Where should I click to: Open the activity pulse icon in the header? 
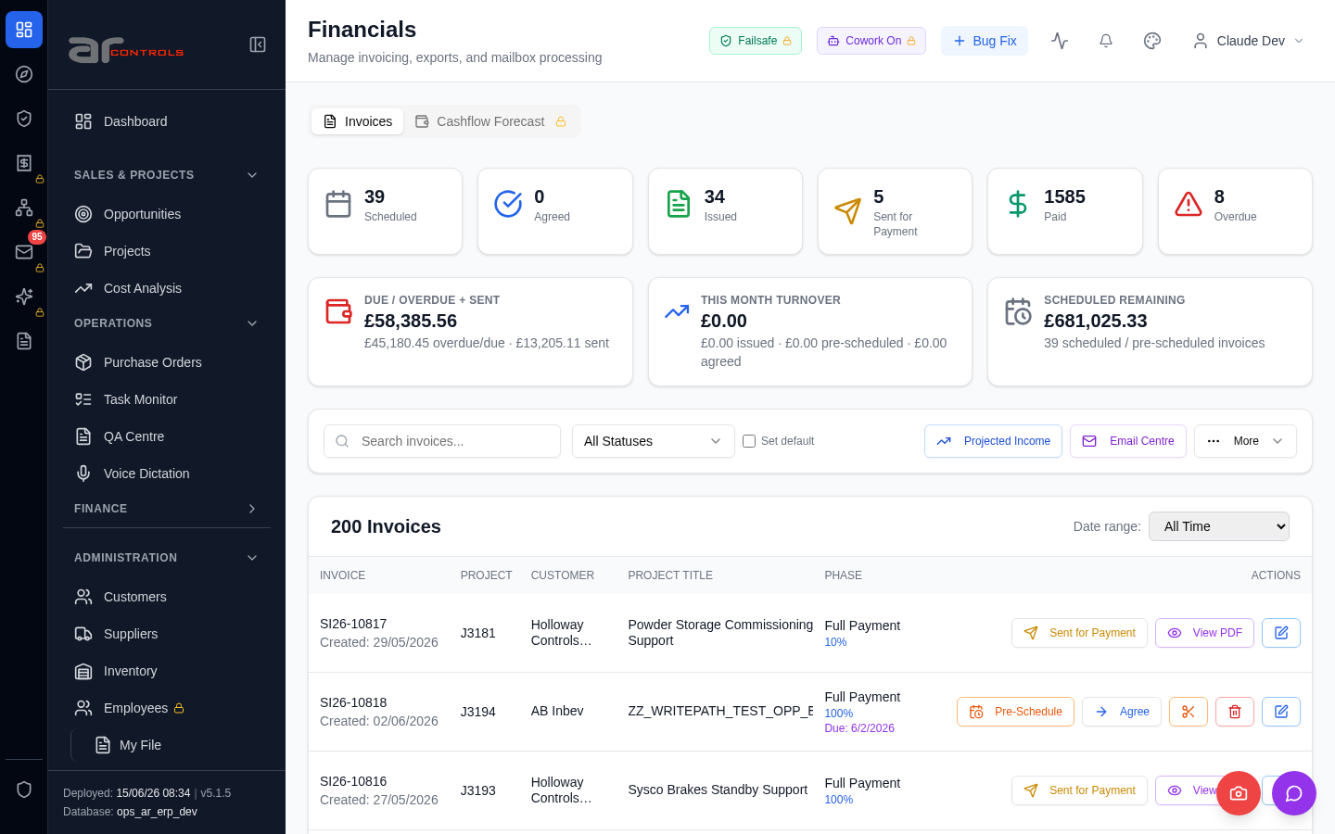[1060, 41]
